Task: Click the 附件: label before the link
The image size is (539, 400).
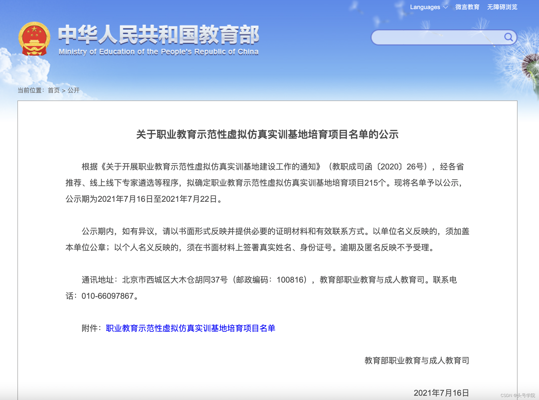Action: click(x=91, y=328)
